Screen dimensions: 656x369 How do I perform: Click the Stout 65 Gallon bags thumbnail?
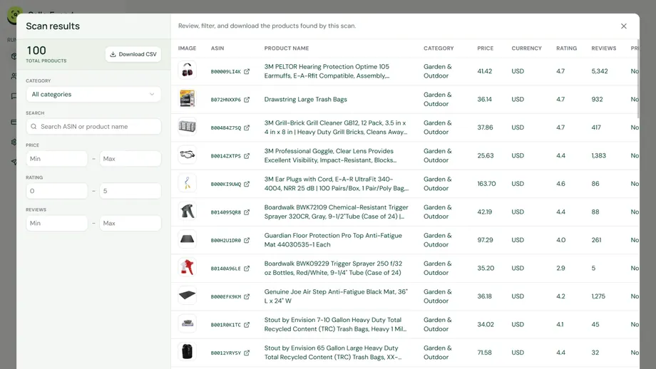coord(187,352)
